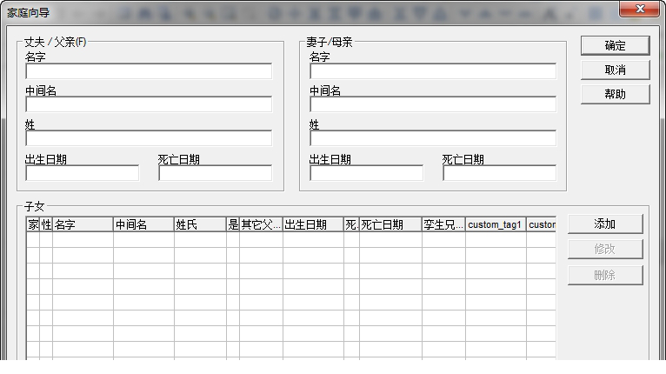Focus the wife's 中间名 field

point(433,104)
